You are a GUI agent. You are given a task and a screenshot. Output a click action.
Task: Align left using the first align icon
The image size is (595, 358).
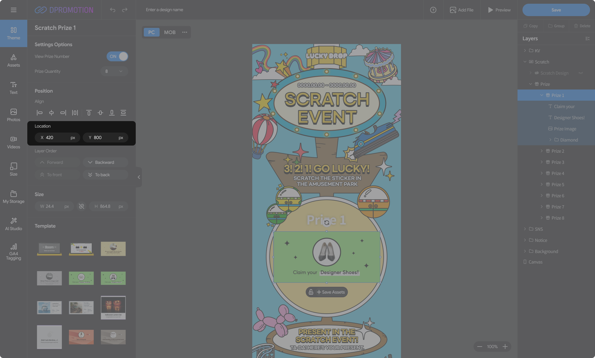tap(40, 113)
